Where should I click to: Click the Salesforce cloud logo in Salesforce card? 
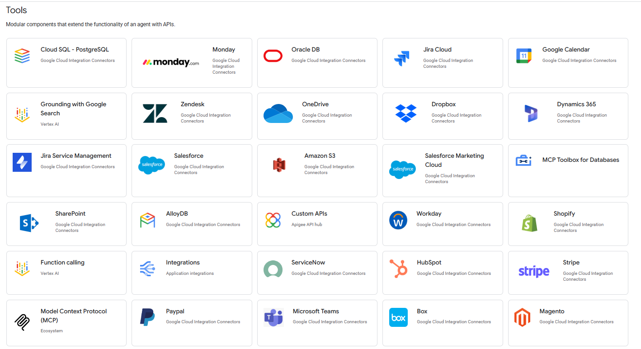click(152, 165)
